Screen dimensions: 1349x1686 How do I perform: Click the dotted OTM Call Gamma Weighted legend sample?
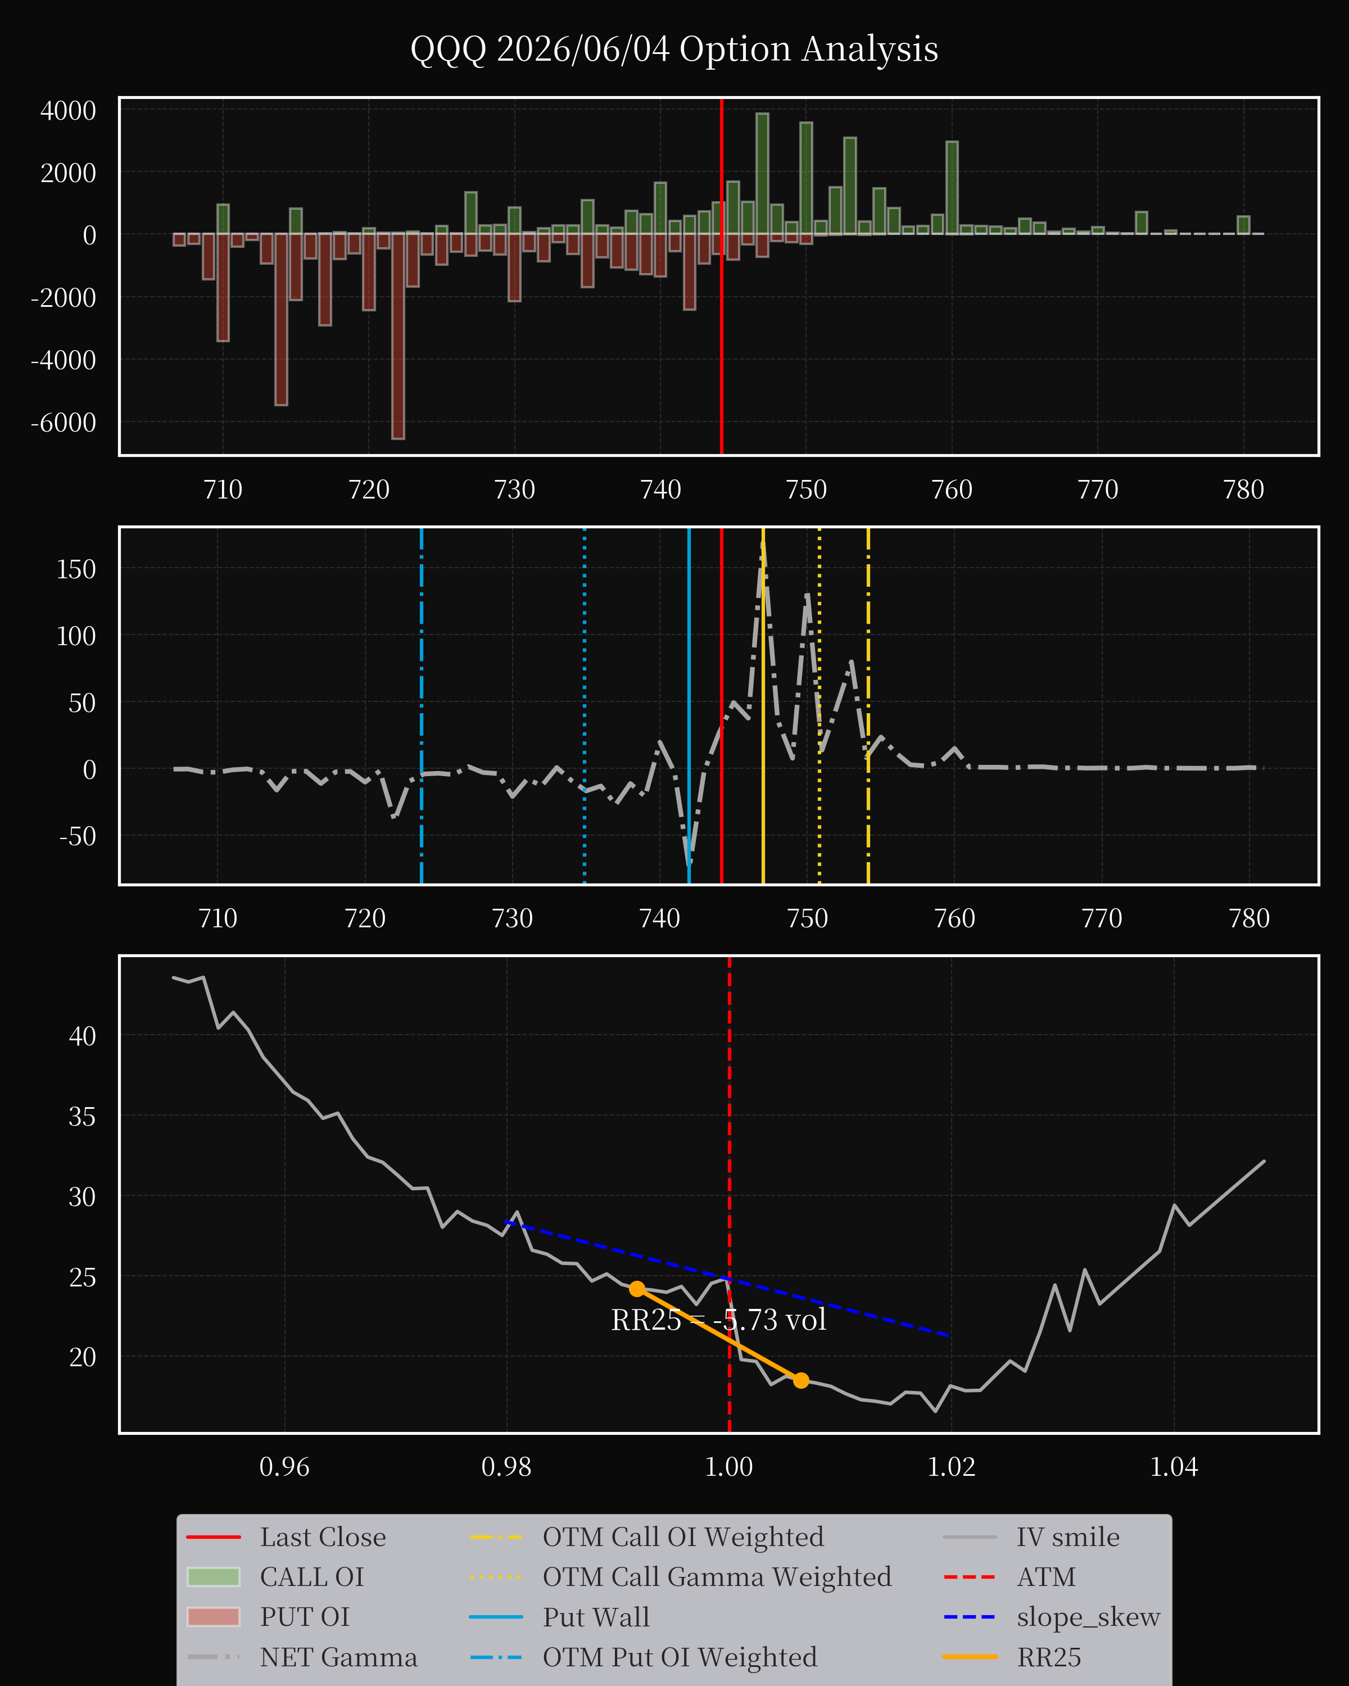tap(496, 1578)
